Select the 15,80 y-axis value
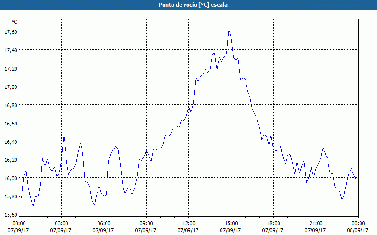This screenshot has height=235, width=377. (x=11, y=196)
